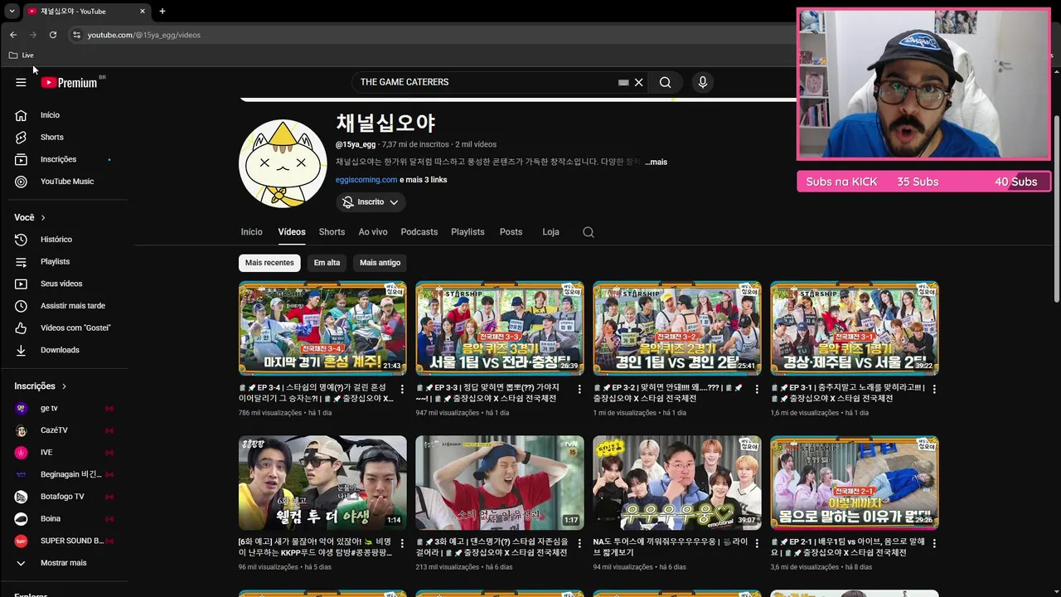Open Inscrições icon in sidebar
This screenshot has height=597, width=1061.
(22, 159)
